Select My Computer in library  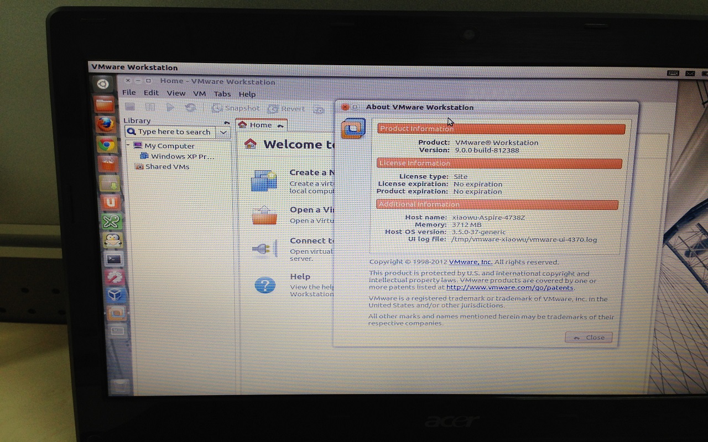pos(169,146)
